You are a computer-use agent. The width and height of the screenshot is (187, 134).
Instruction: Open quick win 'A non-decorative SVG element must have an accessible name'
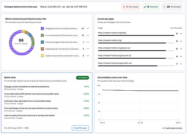tap(47, 95)
